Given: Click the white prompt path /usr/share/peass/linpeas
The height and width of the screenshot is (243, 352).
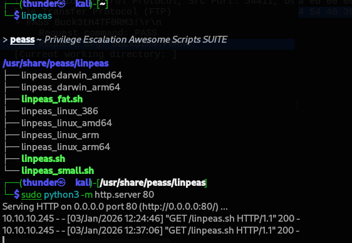Looking at the screenshot, I should (x=153, y=183).
